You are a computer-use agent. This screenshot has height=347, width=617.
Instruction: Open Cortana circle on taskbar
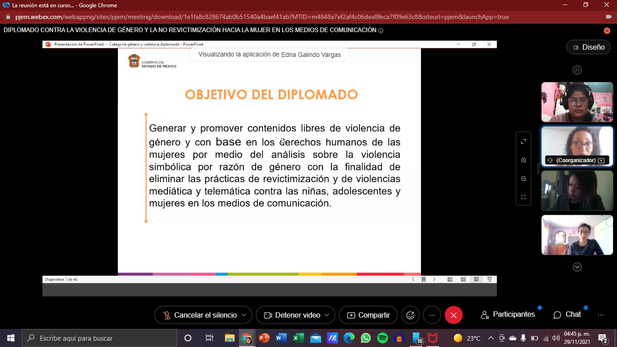(x=188, y=338)
